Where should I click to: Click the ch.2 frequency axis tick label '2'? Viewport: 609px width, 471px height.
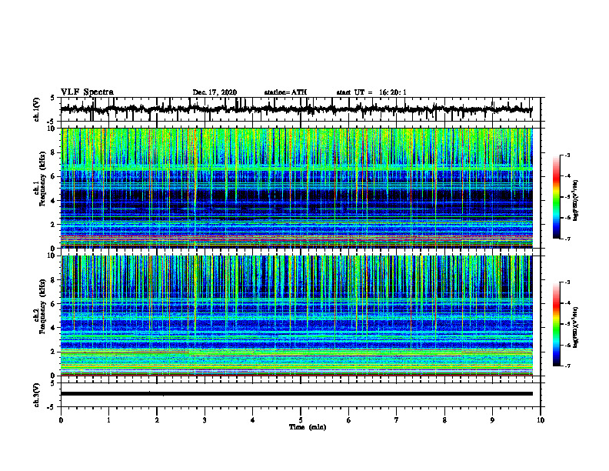pyautogui.click(x=55, y=352)
